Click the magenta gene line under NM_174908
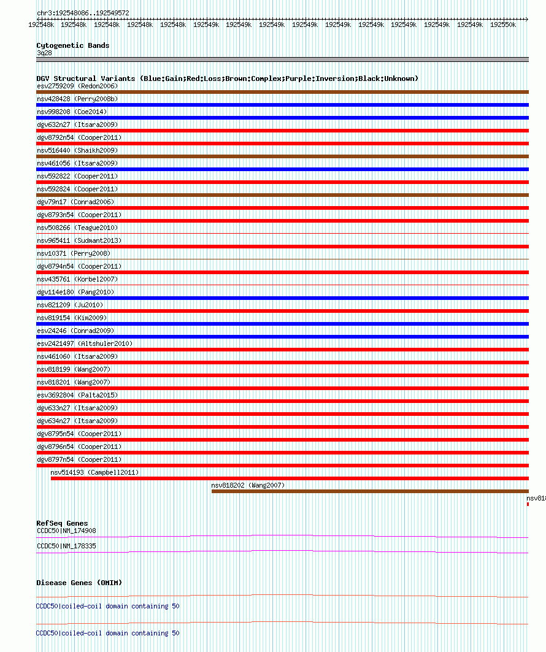Image resolution: width=546 pixels, height=652 pixels. pyautogui.click(x=282, y=535)
